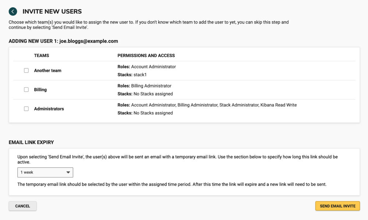The height and width of the screenshot is (220, 368).
Task: Tick the checkbox for Another team
Action: pyautogui.click(x=26, y=71)
